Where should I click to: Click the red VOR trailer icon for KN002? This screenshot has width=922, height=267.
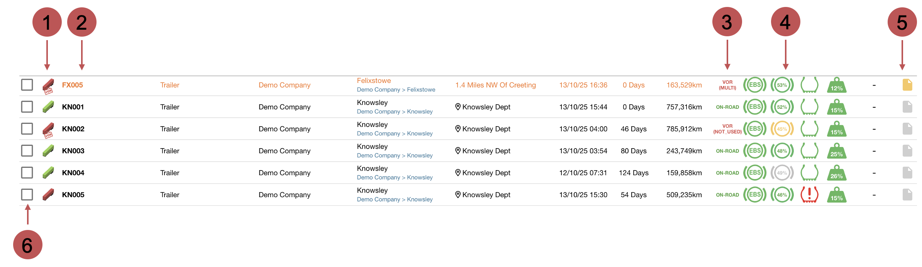click(48, 129)
